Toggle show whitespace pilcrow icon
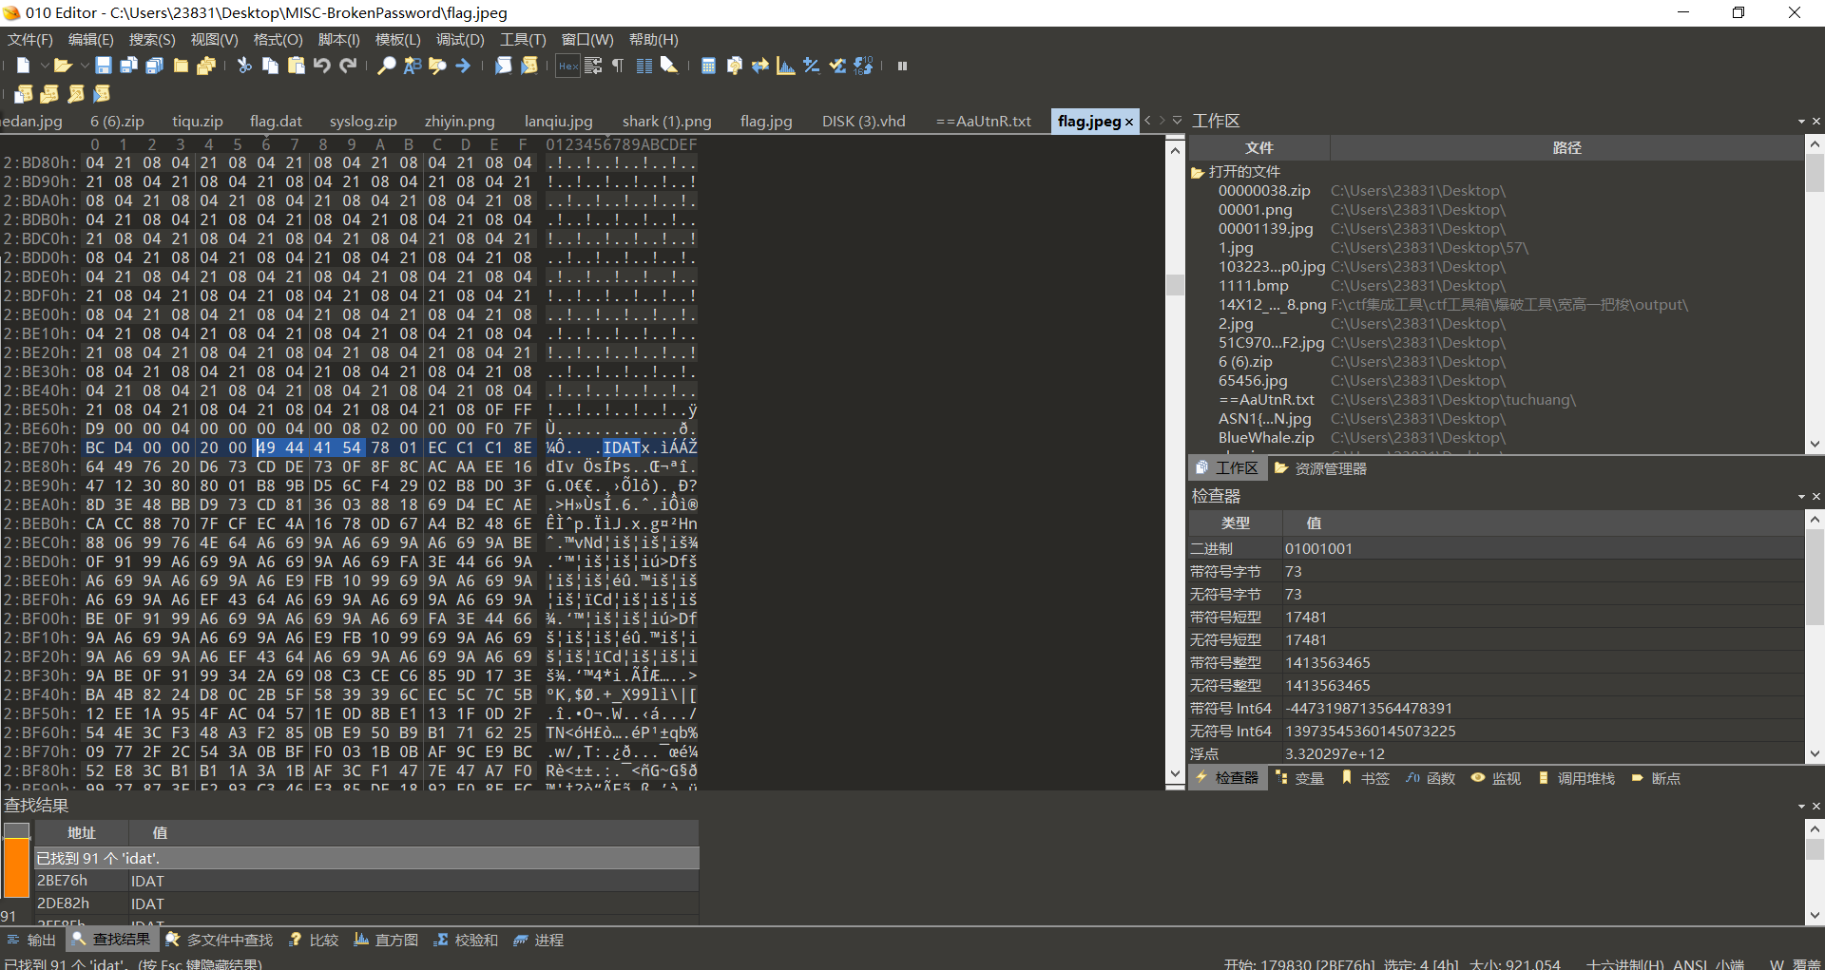The width and height of the screenshot is (1825, 970). point(619,66)
